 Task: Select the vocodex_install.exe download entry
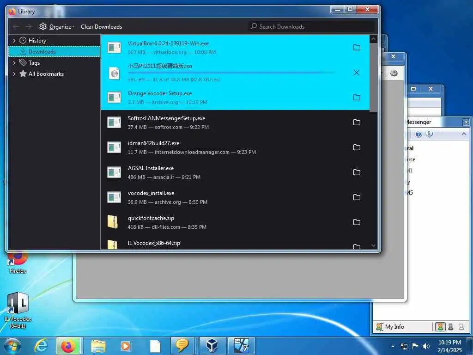coord(235,197)
